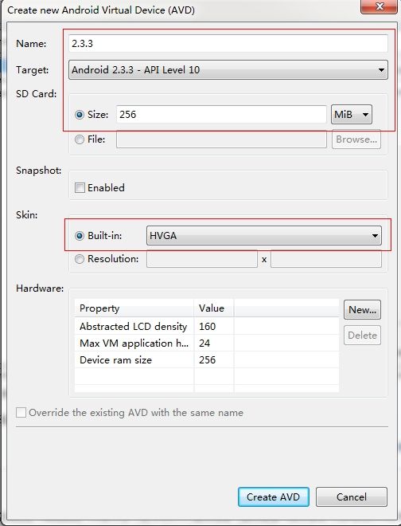Click the Name field containing 2.3.3
This screenshot has height=526, width=401.
click(x=228, y=43)
